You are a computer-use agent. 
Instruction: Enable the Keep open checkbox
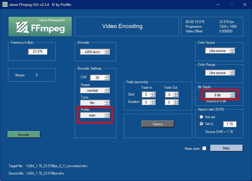coord(204,148)
